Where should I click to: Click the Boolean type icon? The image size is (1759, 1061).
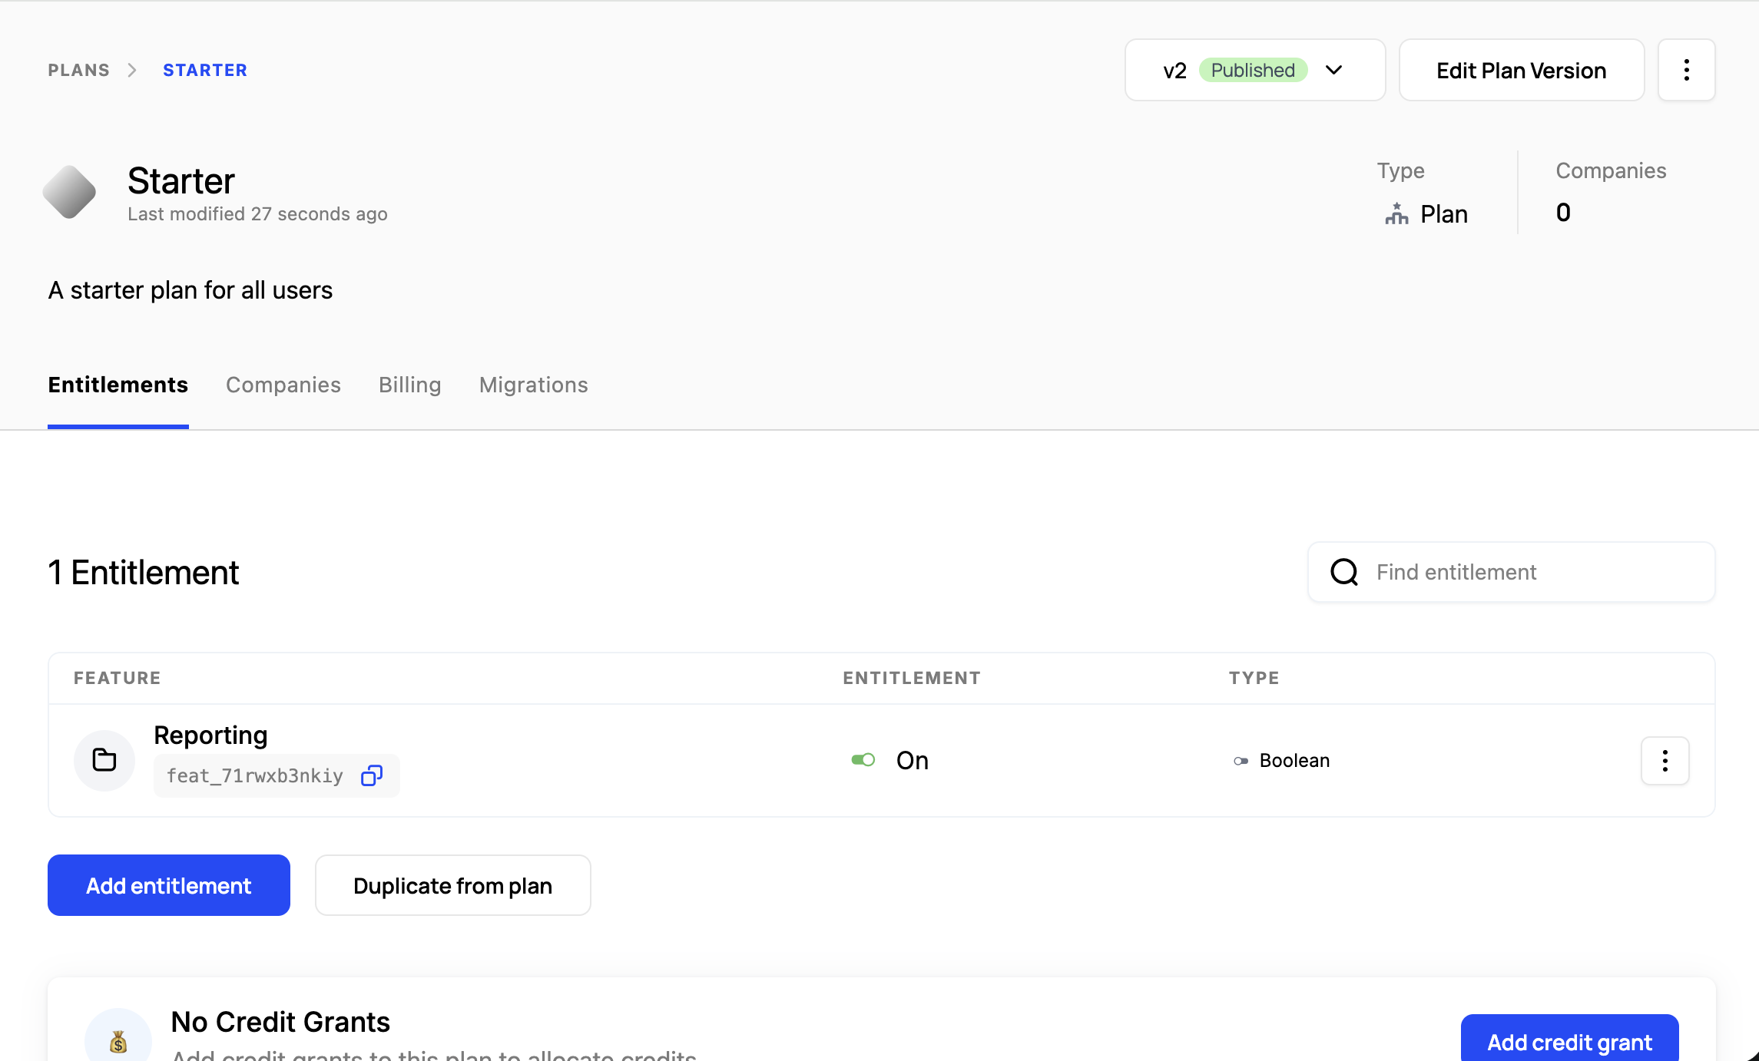coord(1241,761)
